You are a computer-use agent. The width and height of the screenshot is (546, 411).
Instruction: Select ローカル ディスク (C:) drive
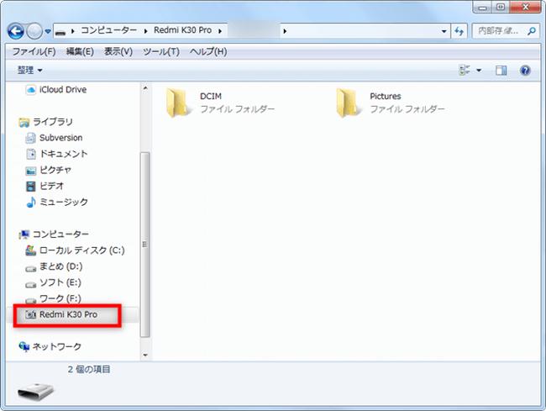point(81,250)
